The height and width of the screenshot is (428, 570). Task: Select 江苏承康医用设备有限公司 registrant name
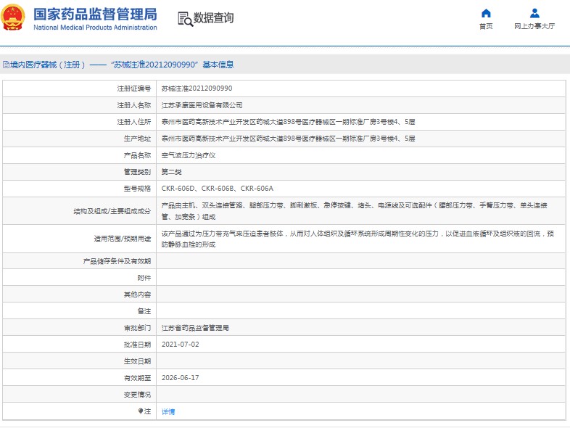pyautogui.click(x=202, y=105)
